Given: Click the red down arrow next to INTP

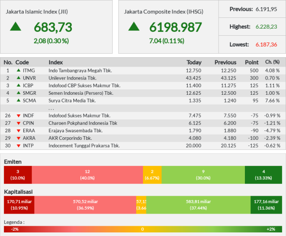Looking at the screenshot, I should tap(18, 146).
